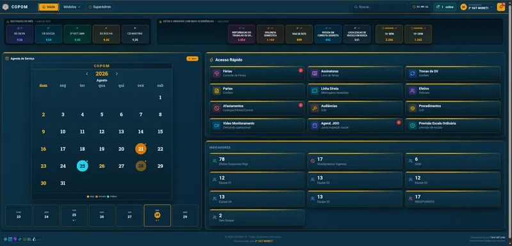The width and height of the screenshot is (512, 246).
Task: Click the online users icon
Action: click(438, 7)
